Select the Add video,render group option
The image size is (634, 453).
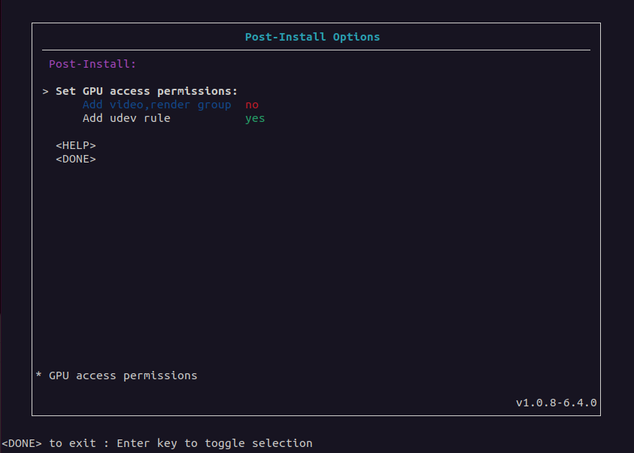[x=156, y=105]
